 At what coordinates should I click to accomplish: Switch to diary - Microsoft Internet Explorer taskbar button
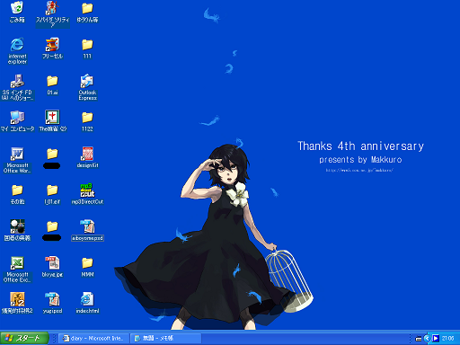93,338
